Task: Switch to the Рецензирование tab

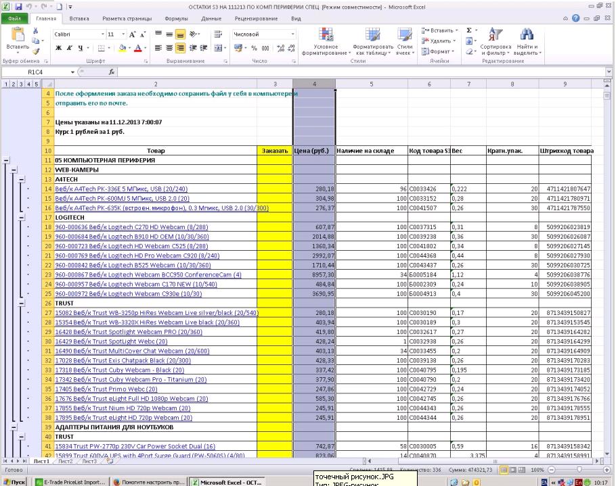Action: (x=256, y=18)
